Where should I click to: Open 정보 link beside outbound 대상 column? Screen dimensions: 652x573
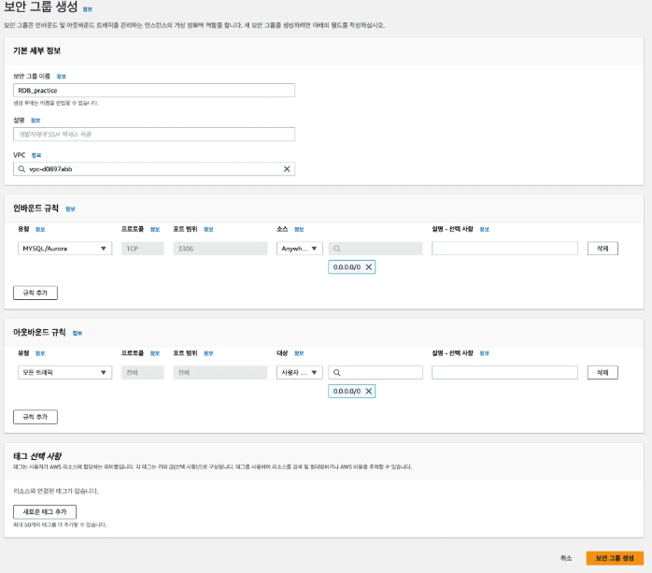click(299, 353)
